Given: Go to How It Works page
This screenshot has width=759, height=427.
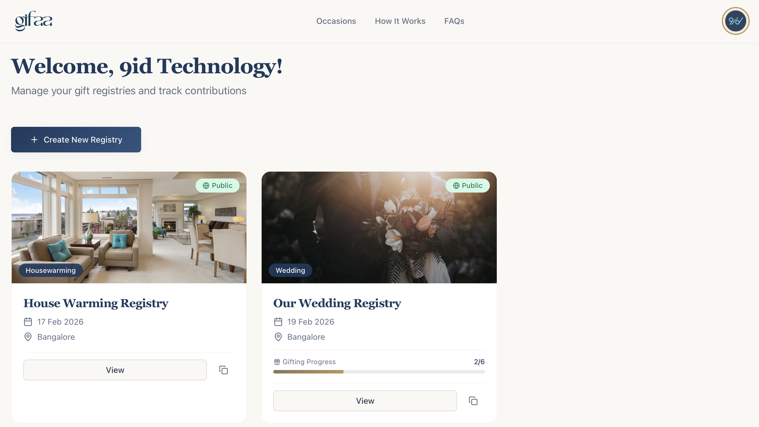Looking at the screenshot, I should [400, 21].
